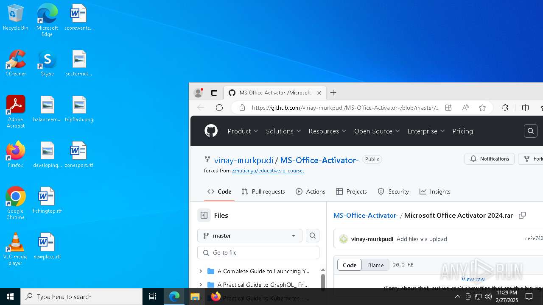Select the sectormet image file icon
543x305 pixels.
79,64
